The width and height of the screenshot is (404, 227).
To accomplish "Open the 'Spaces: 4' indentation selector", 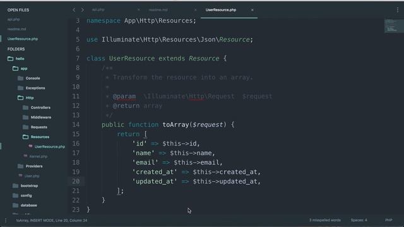I will click(x=359, y=220).
